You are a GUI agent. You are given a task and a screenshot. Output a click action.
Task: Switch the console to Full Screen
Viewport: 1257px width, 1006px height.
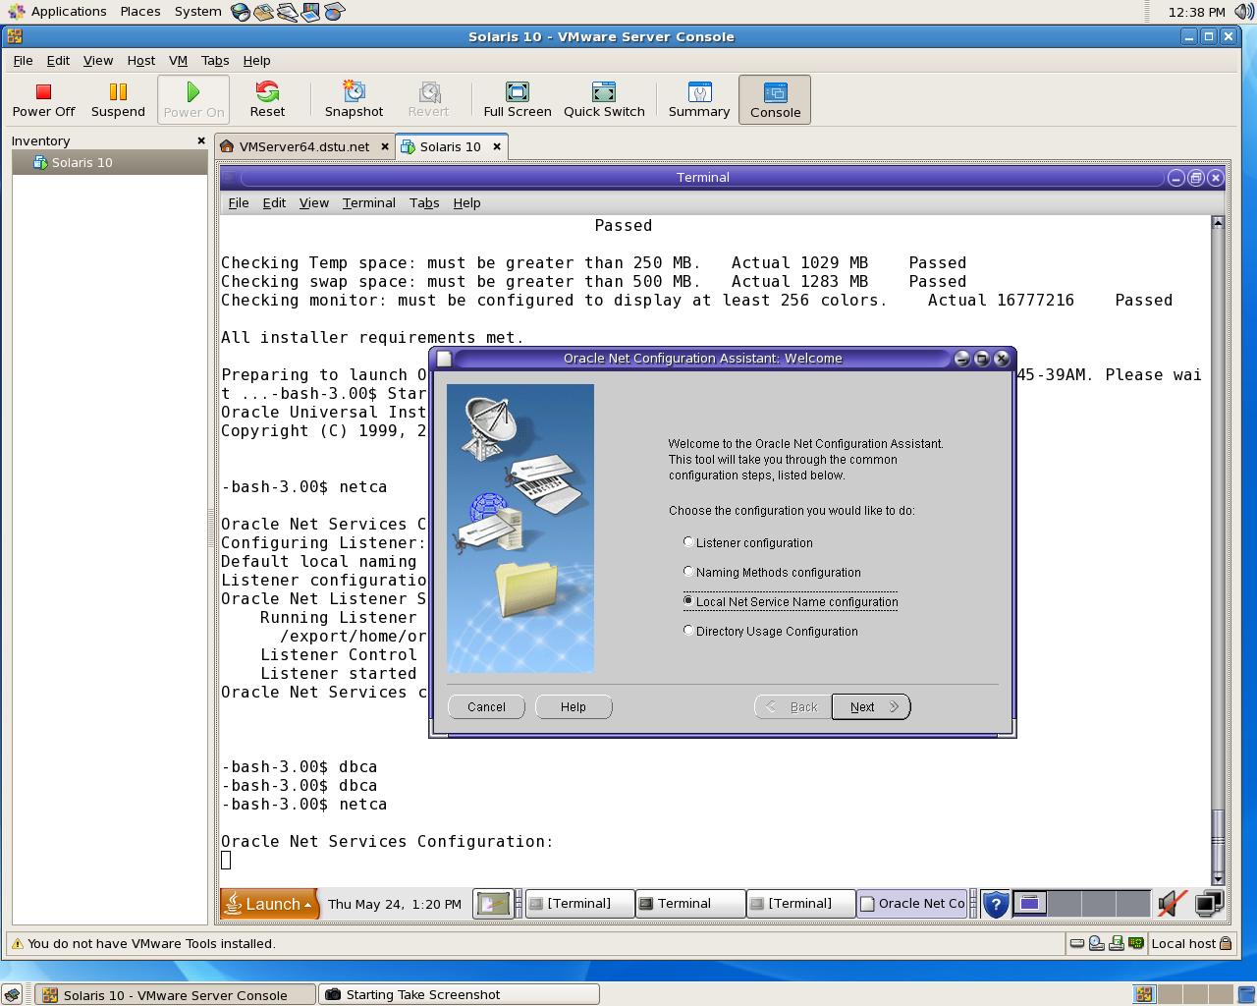(518, 99)
